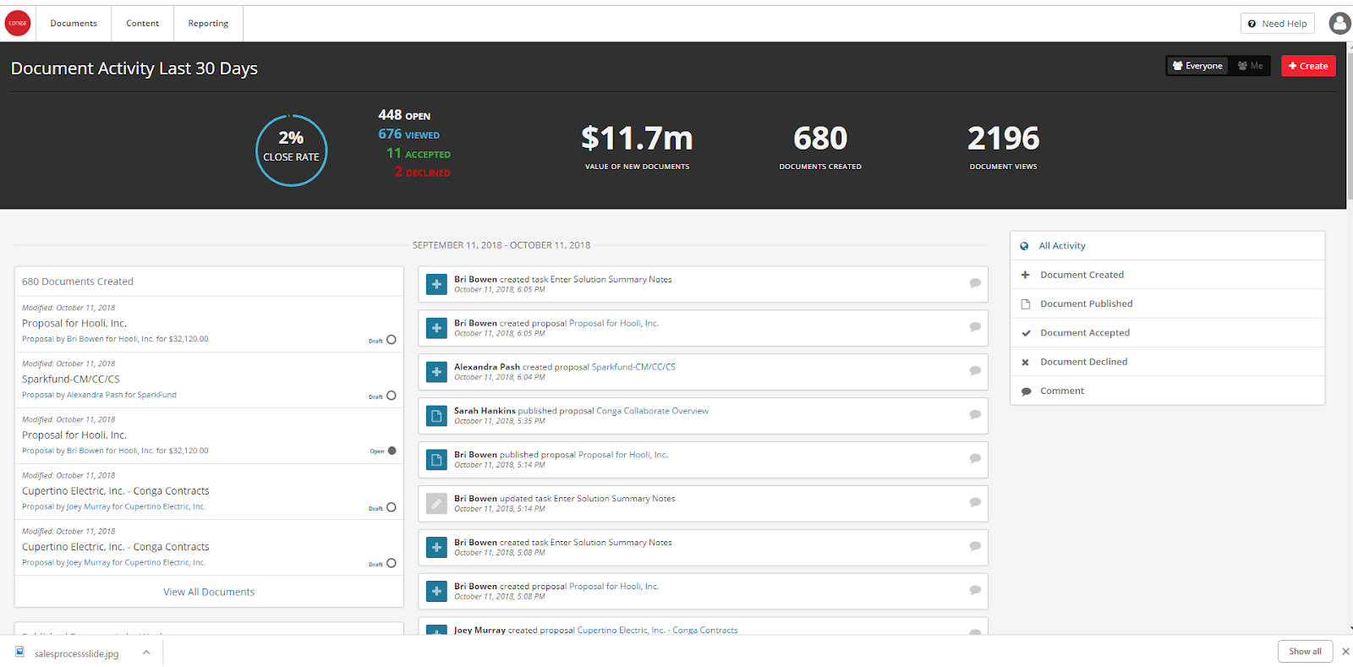Filter the feed by All Activity
Viewport: 1353px width, 667px height.
1167,246
